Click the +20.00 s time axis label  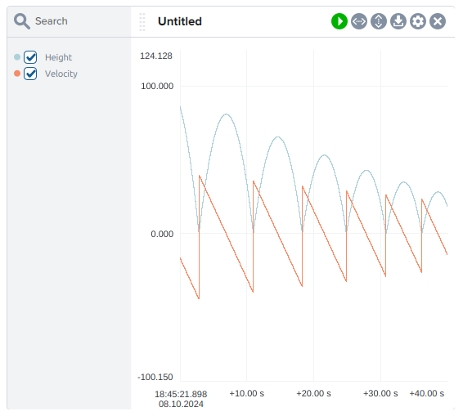pos(313,393)
